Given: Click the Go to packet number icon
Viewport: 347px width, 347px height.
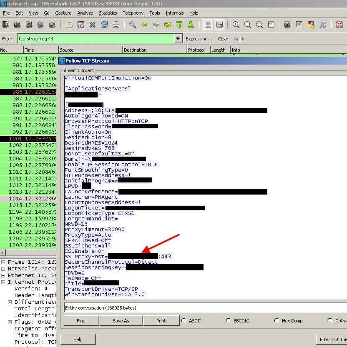Looking at the screenshot, I should (x=168, y=24).
